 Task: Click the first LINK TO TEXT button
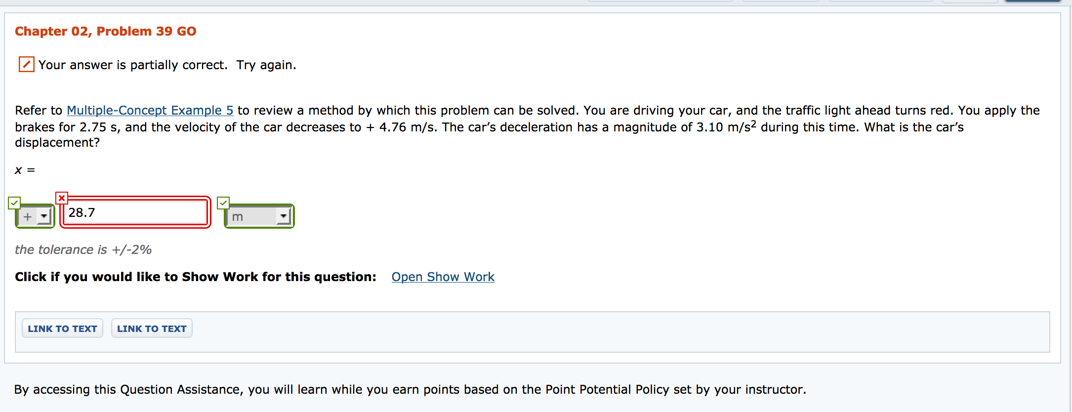(62, 328)
